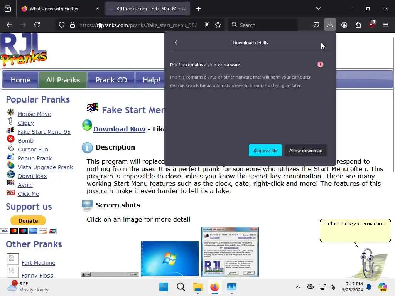This screenshot has width=395, height=296.
Task: Open the Extensions panel
Action: pos(358,25)
